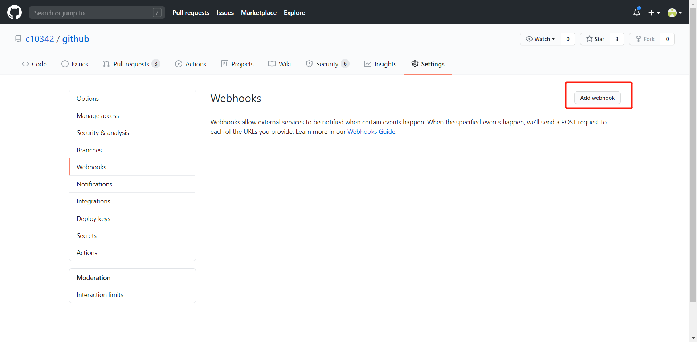Click the Watch eye icon
The image size is (697, 342).
coord(529,39)
